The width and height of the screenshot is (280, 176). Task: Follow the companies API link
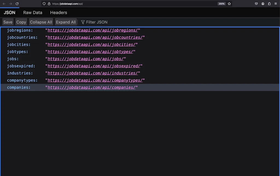[91, 87]
